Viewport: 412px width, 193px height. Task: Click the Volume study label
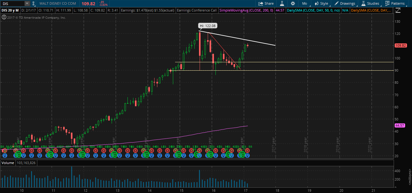point(7,163)
